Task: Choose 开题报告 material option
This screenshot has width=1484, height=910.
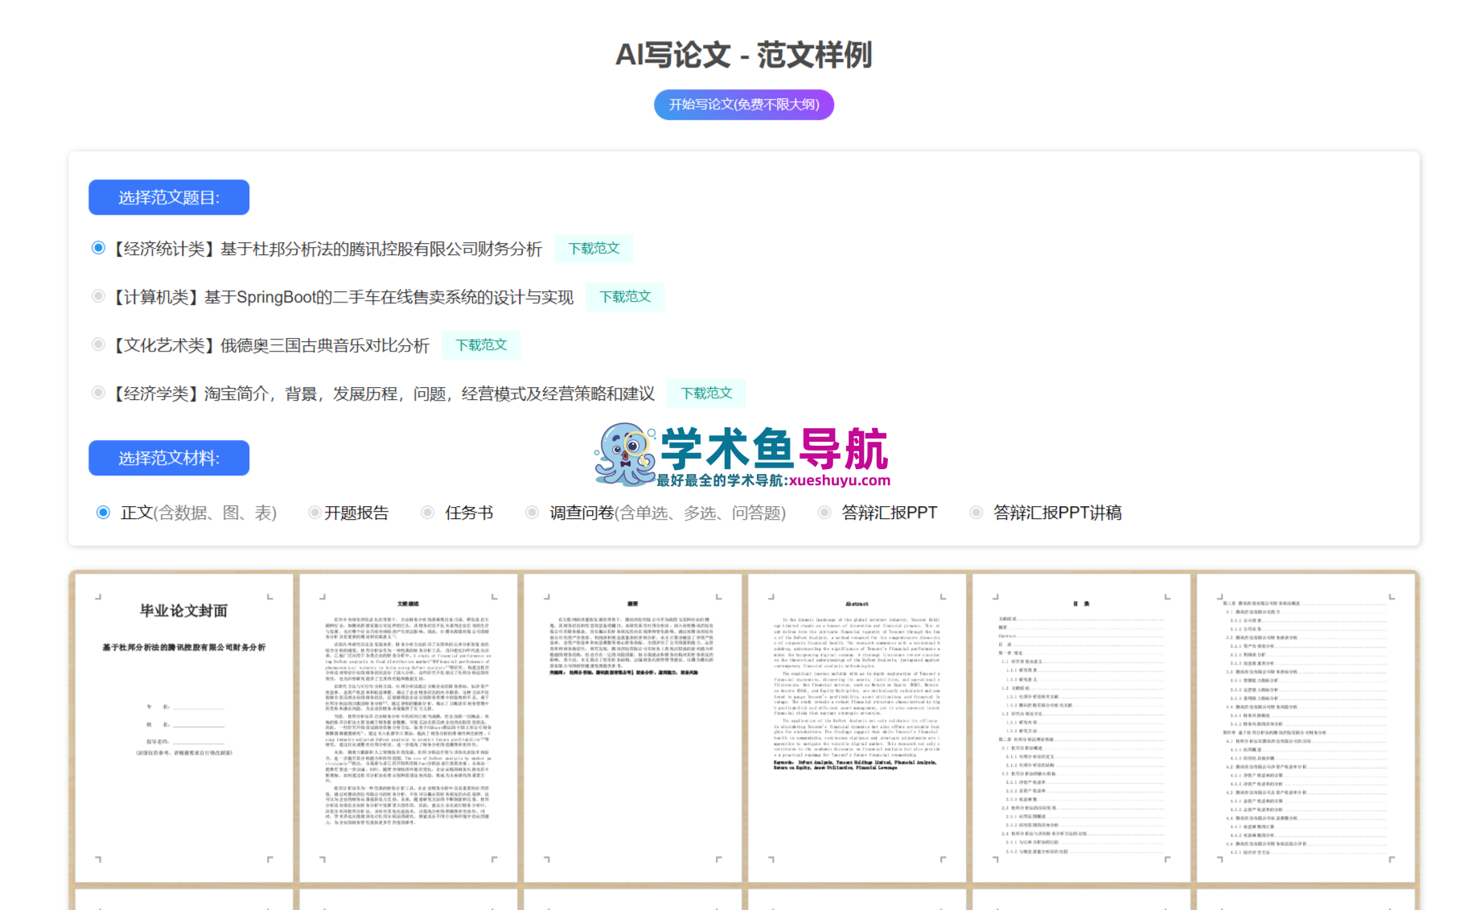Action: pos(314,513)
